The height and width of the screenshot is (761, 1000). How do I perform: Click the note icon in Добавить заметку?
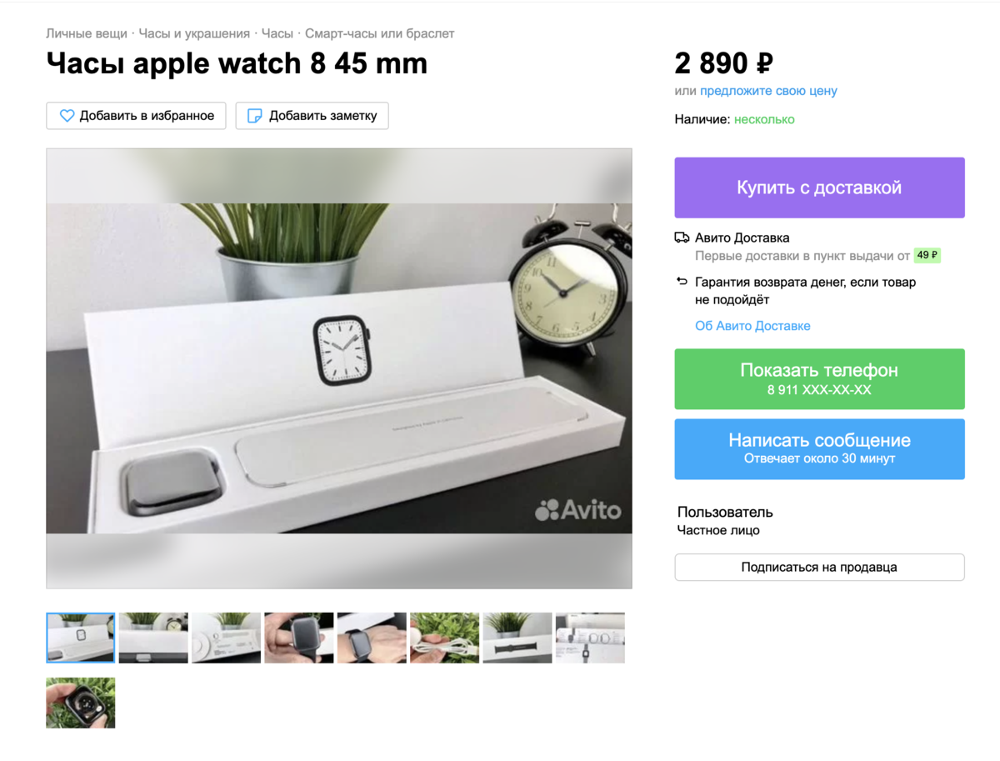click(x=256, y=116)
